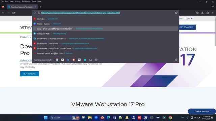216x121 pixels.
Task: Open the Tools menu
Action: pyautogui.click(x=34, y=1)
